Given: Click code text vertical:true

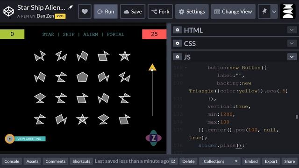Looking at the screenshot, I should point(229,106).
